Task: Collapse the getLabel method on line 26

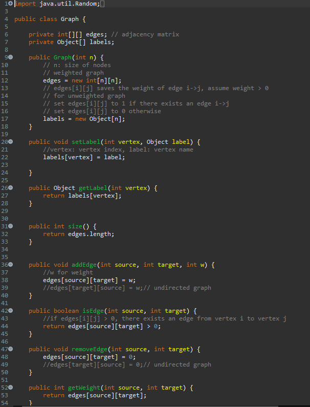Action: [11, 188]
